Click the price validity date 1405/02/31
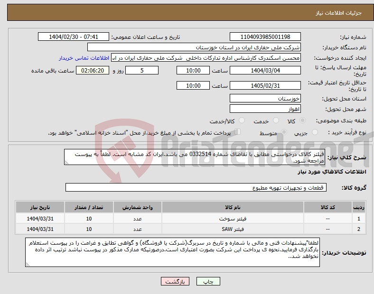 (265, 85)
